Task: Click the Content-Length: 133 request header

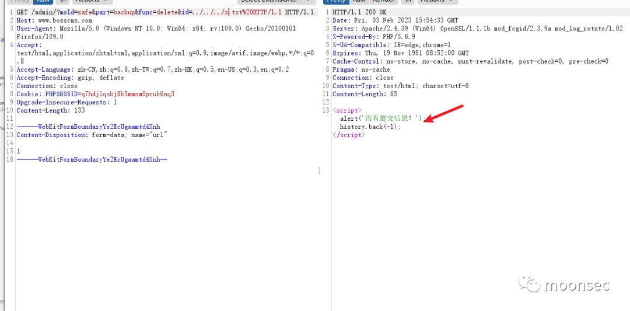Action: coord(51,110)
